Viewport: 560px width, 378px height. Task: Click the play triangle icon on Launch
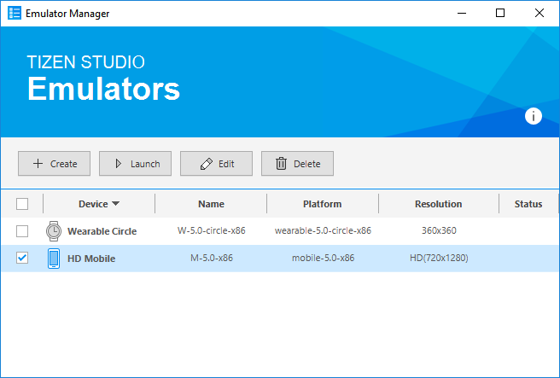coord(118,164)
